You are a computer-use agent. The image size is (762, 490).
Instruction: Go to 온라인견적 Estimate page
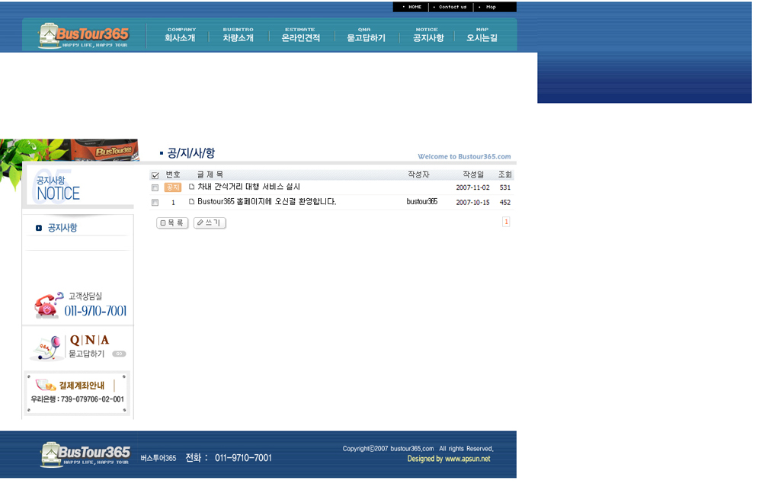[300, 34]
